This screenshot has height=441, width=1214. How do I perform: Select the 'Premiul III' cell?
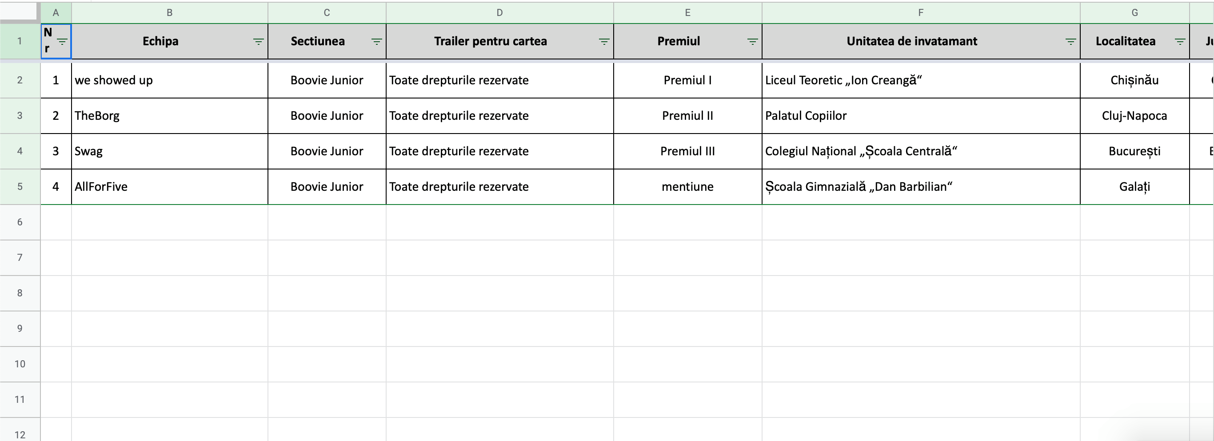tap(687, 151)
